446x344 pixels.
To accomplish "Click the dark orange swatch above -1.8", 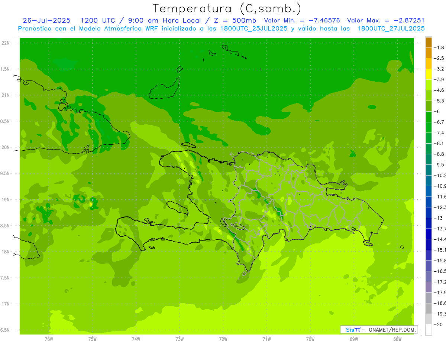I will point(429,42).
